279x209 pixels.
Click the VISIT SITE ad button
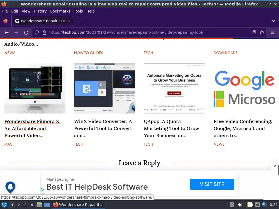click(x=212, y=184)
